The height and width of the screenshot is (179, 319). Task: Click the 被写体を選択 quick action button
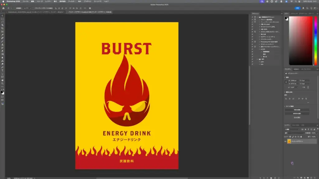tap(297, 113)
